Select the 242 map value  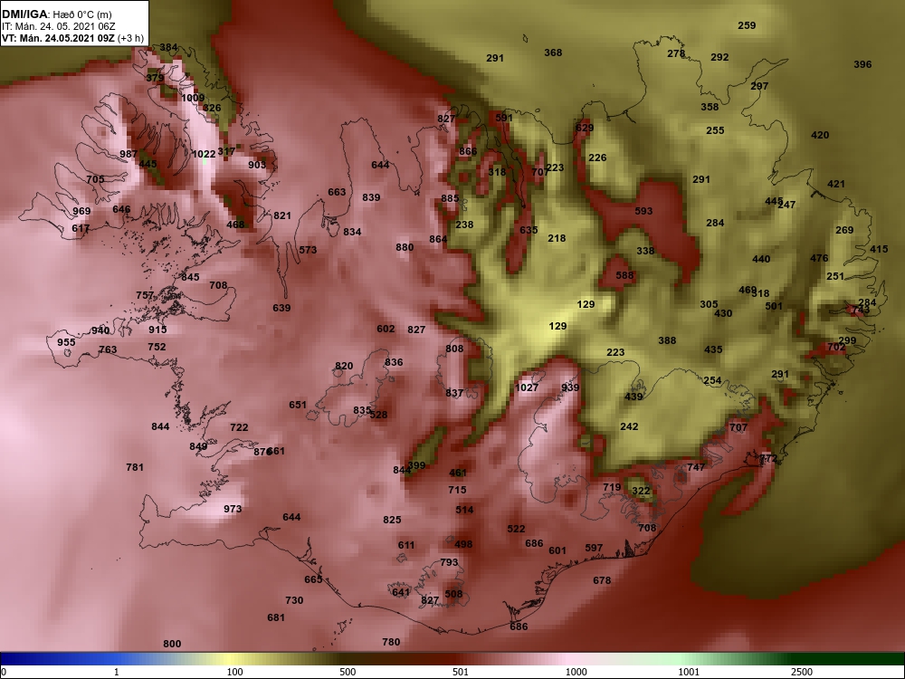click(629, 426)
